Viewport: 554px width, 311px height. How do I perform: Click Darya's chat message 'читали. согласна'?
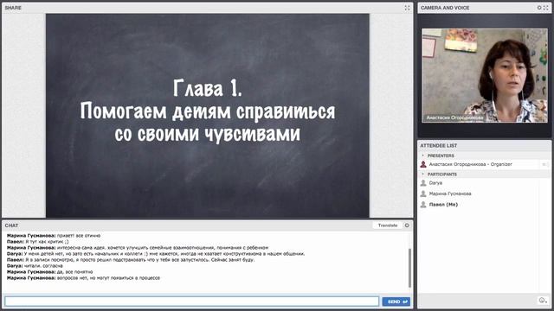(43, 266)
